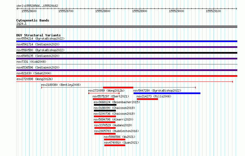245x156 pixels.
Task: Select the blue nsv5554214 variant bar
Action: [127, 41]
